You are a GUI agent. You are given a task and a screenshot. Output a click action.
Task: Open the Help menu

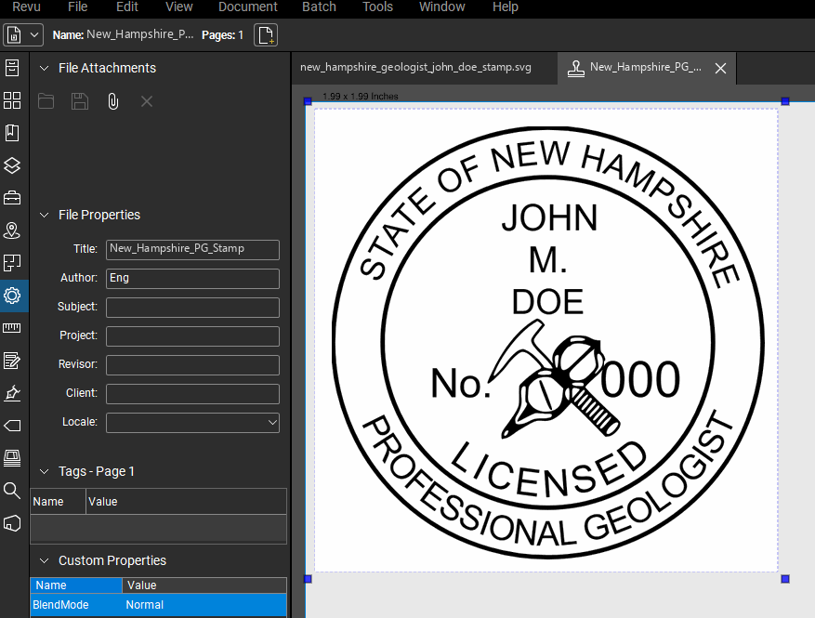pos(506,7)
